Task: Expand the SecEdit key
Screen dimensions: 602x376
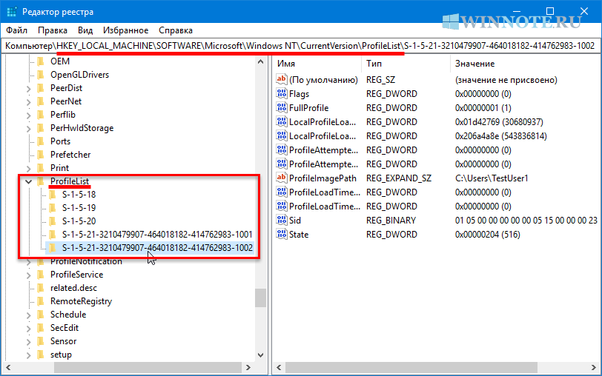Action: point(28,329)
